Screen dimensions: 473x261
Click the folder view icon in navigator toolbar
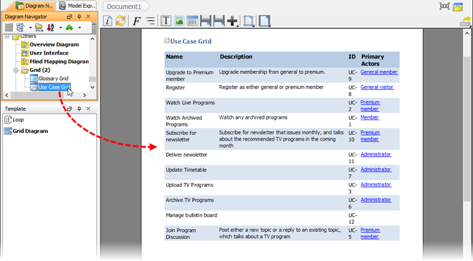39,27
